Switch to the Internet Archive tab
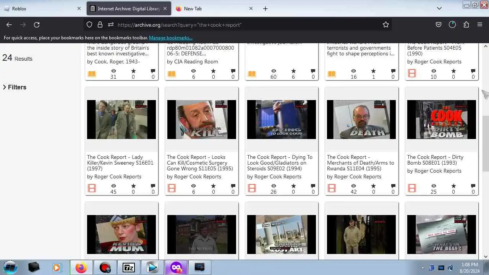The width and height of the screenshot is (489, 275). coord(129,8)
